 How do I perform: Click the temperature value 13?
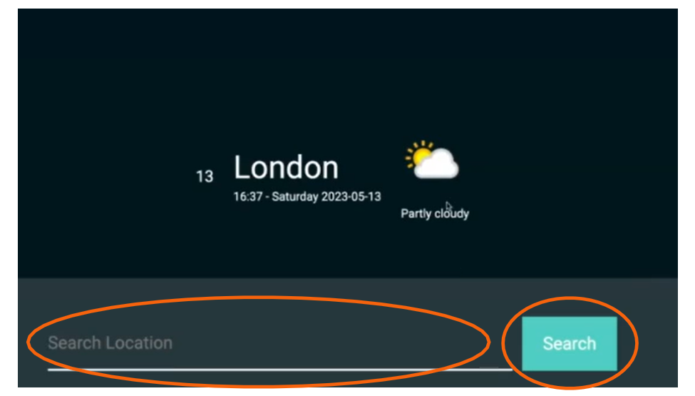(205, 176)
